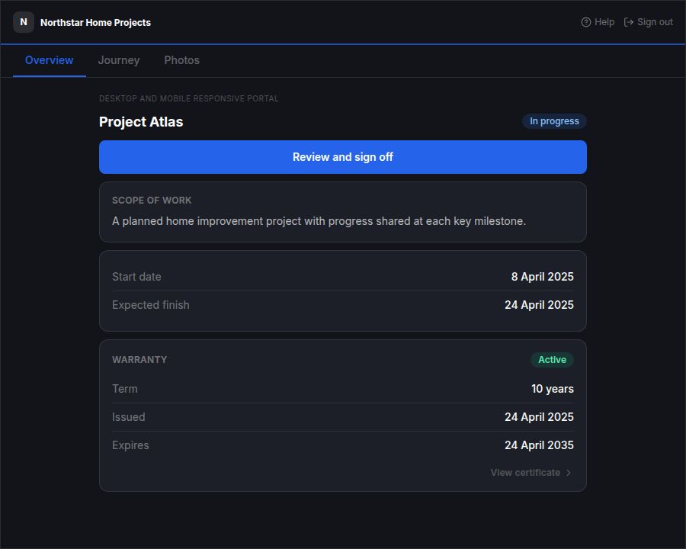686x549 pixels.
Task: Click the View certificate chevron arrow
Action: pos(569,473)
